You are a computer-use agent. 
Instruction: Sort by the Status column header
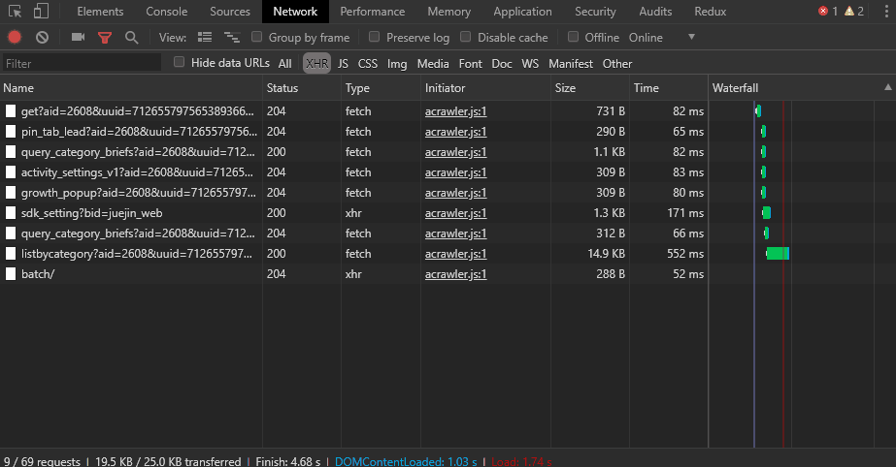point(302,88)
